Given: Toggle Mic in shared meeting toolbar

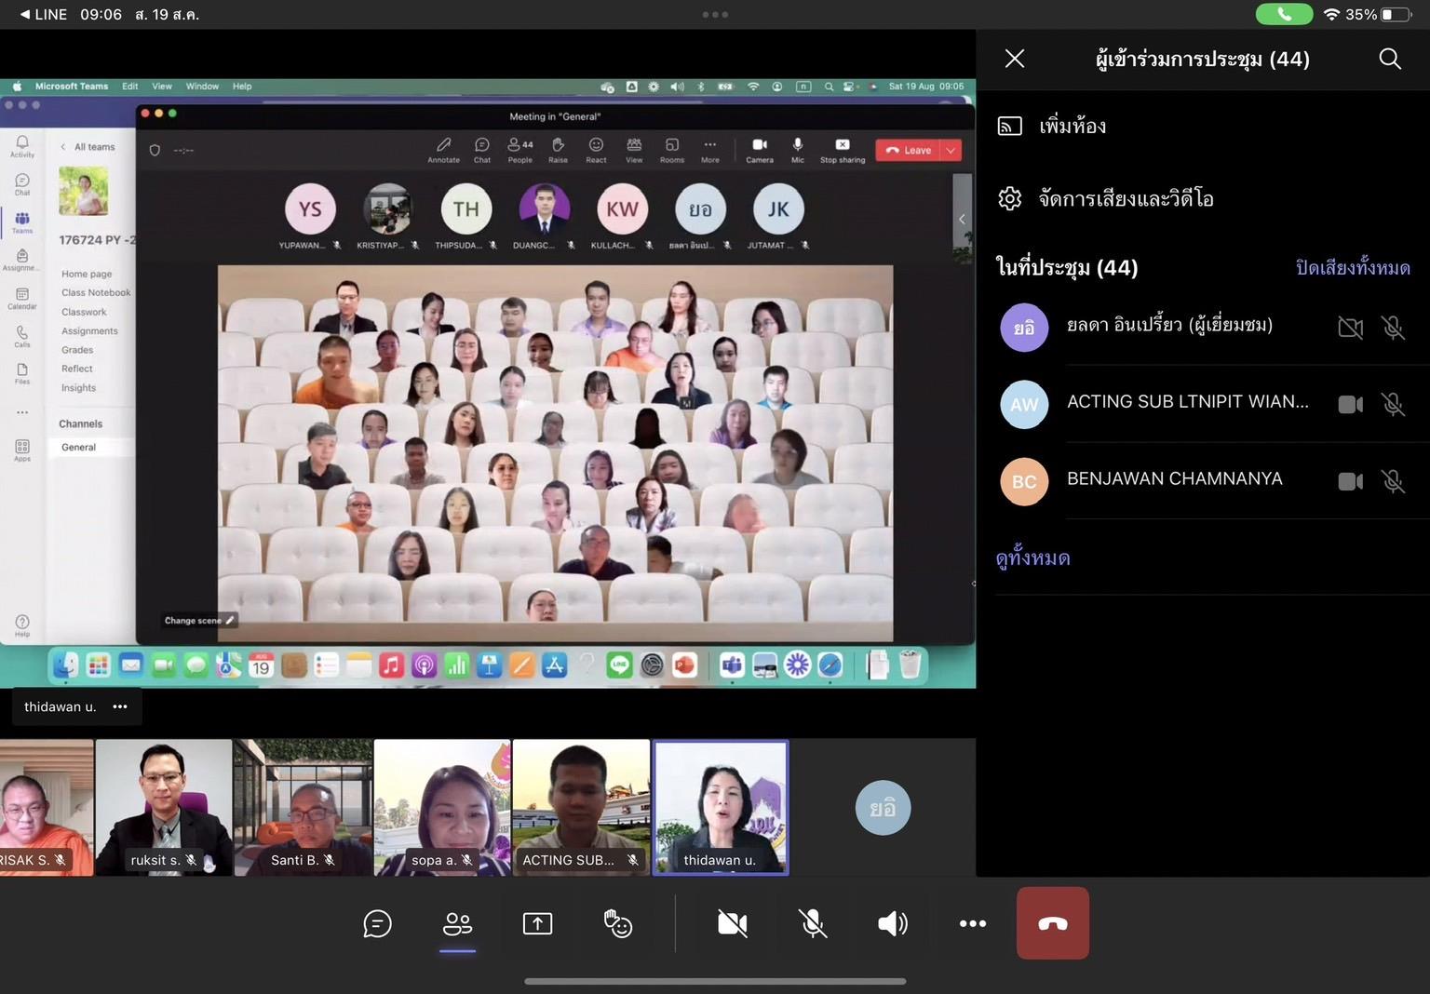Looking at the screenshot, I should coord(798,150).
